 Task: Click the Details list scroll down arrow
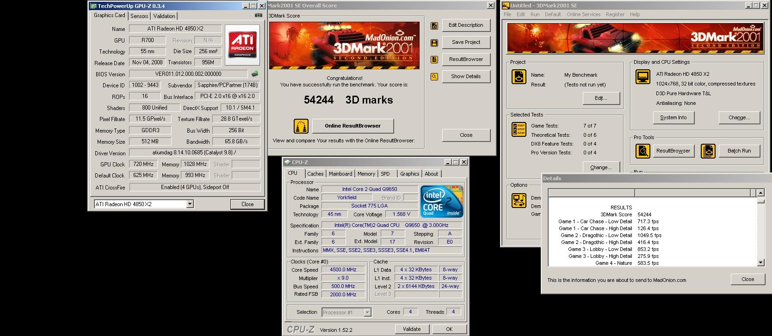(761, 263)
